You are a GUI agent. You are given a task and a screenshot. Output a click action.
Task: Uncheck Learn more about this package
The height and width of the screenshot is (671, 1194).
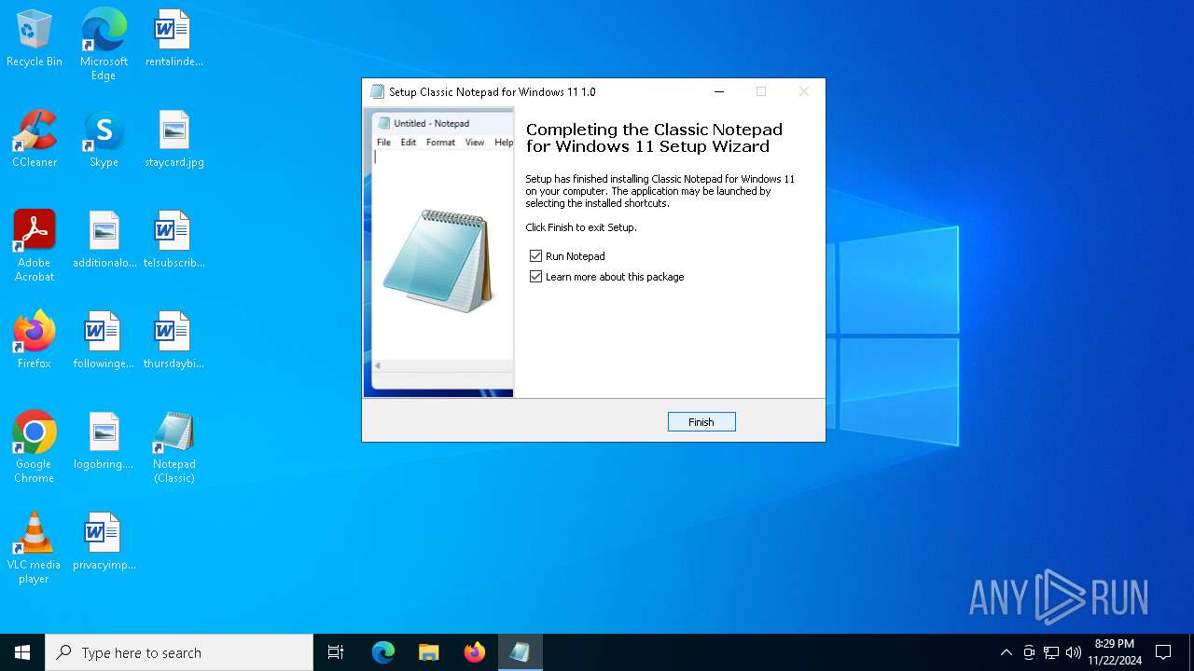[x=535, y=277]
